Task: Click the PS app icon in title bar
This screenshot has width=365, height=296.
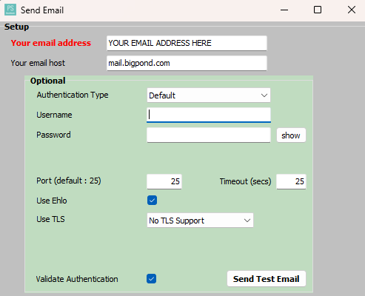Action: [10, 10]
